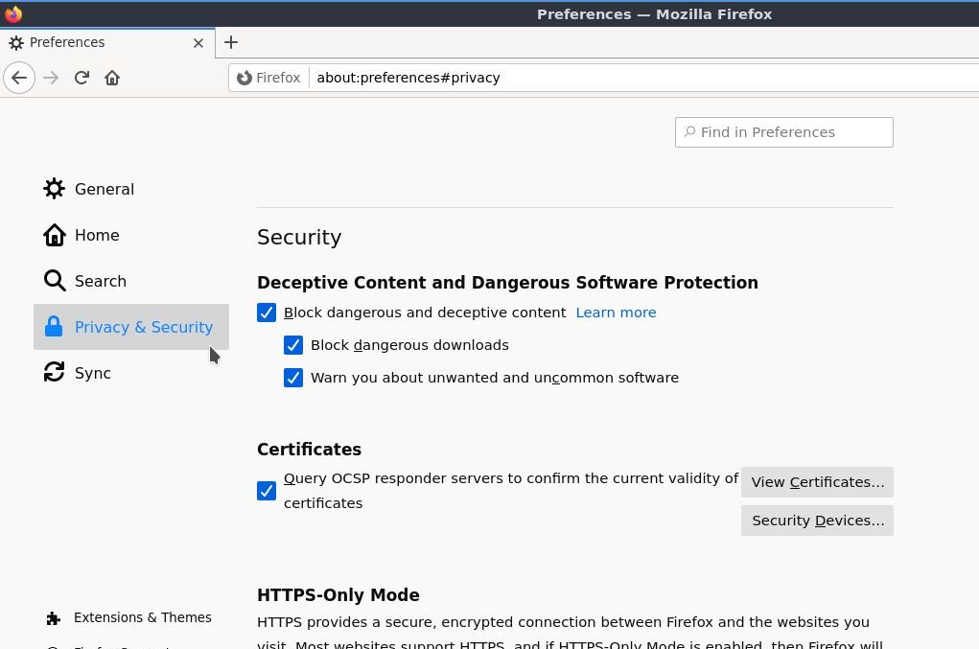
Task: Click magnifier icon in Find in Preferences
Action: pos(690,131)
